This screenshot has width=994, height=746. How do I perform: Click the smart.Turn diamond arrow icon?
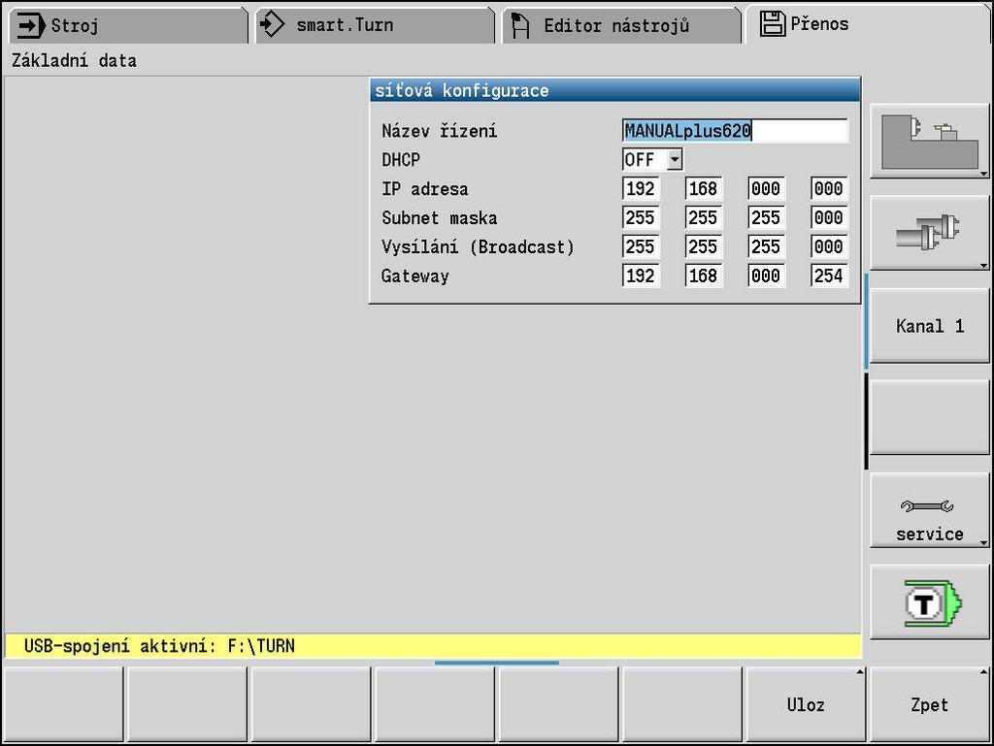click(x=273, y=25)
